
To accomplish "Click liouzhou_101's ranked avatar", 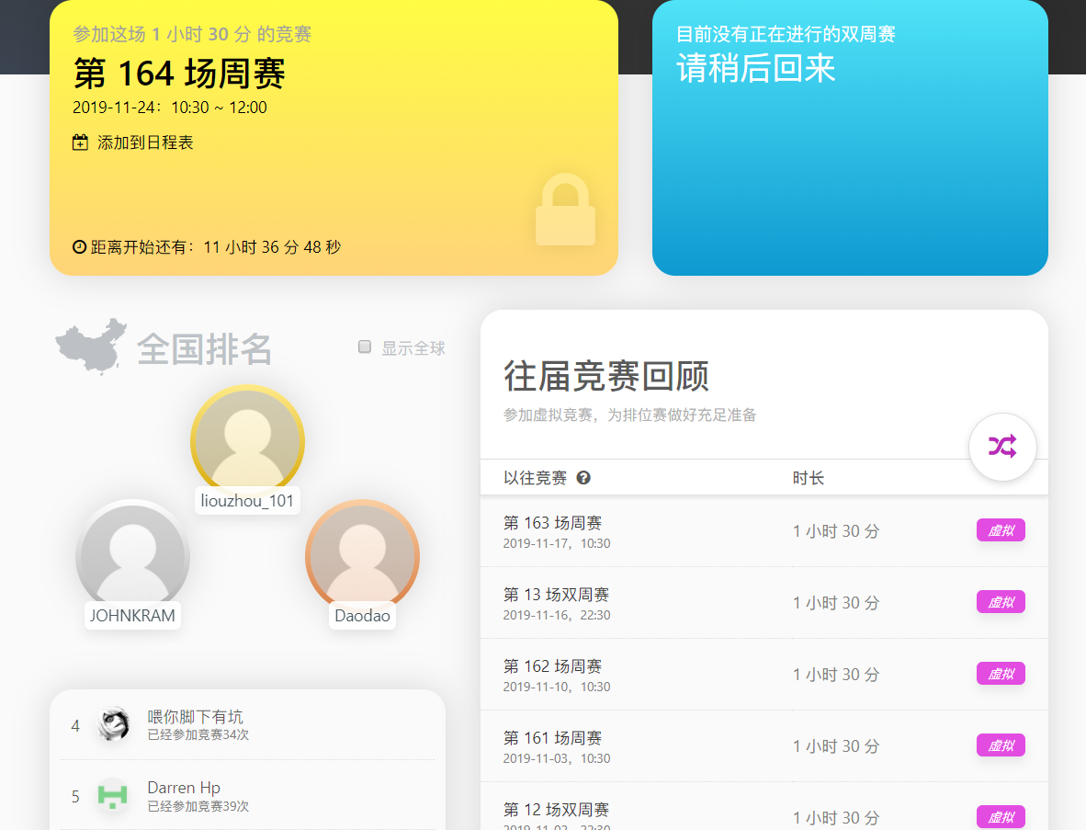I will [x=247, y=441].
